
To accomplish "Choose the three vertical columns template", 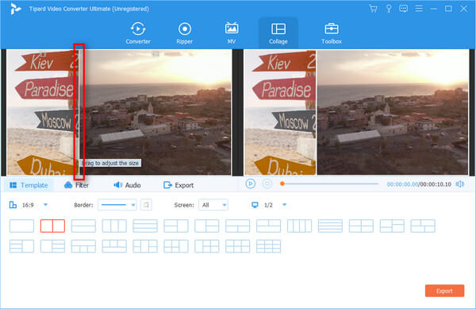I will pyautogui.click(x=114, y=226).
